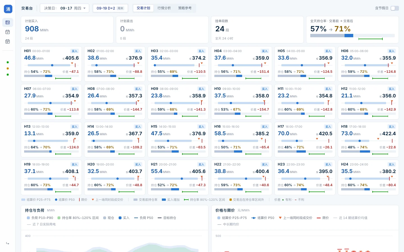Open the table view sidebar icon
404x252 pixels.
(x=8, y=22)
